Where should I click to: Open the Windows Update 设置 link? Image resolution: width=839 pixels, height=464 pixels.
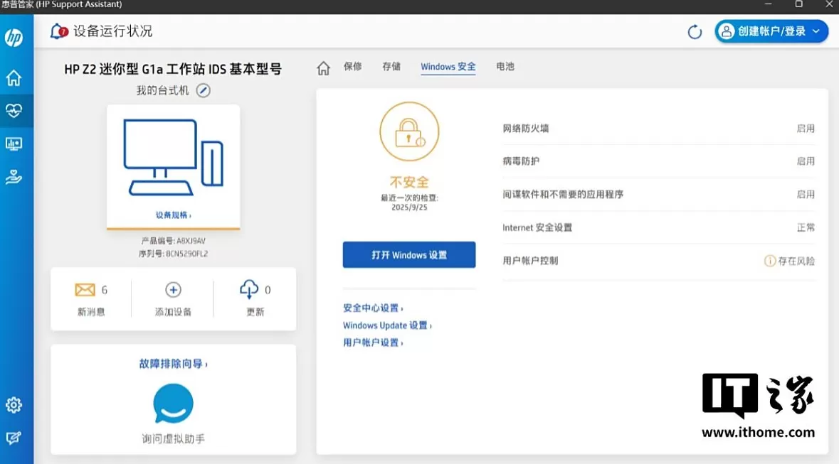click(x=387, y=325)
